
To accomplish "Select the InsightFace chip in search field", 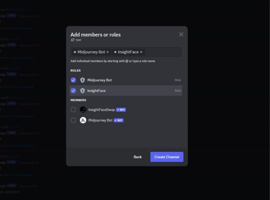I will pos(128,52).
